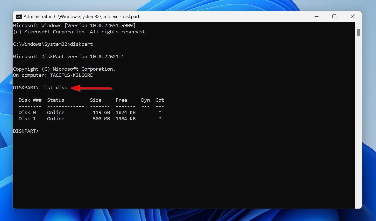Viewport: 376px width, 221px height.
Task: Click the Gpt column header
Action: (159, 100)
